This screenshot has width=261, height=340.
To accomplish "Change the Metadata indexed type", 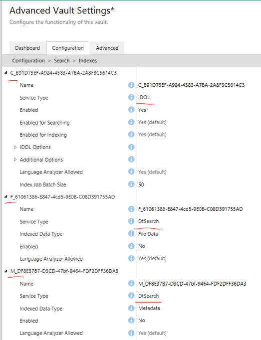I will [149, 308].
